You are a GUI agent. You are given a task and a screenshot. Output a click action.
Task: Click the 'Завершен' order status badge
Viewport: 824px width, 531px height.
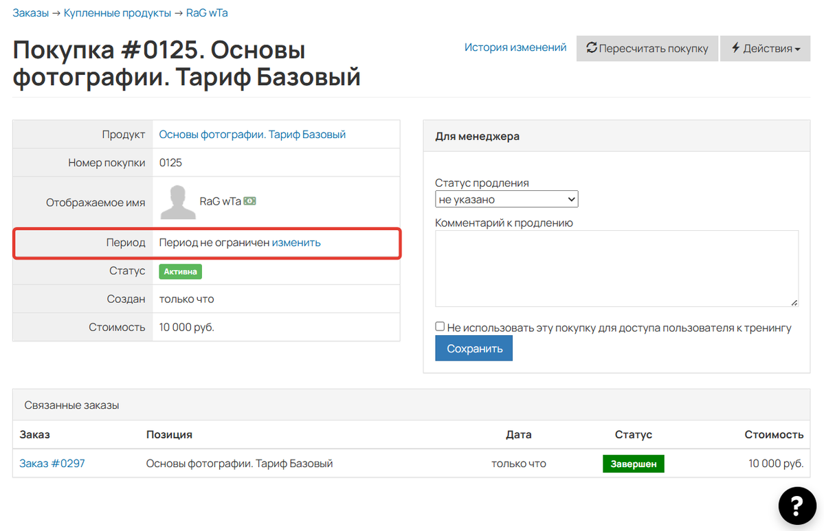(633, 464)
